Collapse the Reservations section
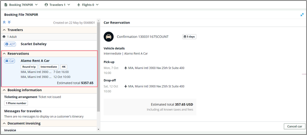This screenshot has width=307, height=135. click(x=4, y=54)
